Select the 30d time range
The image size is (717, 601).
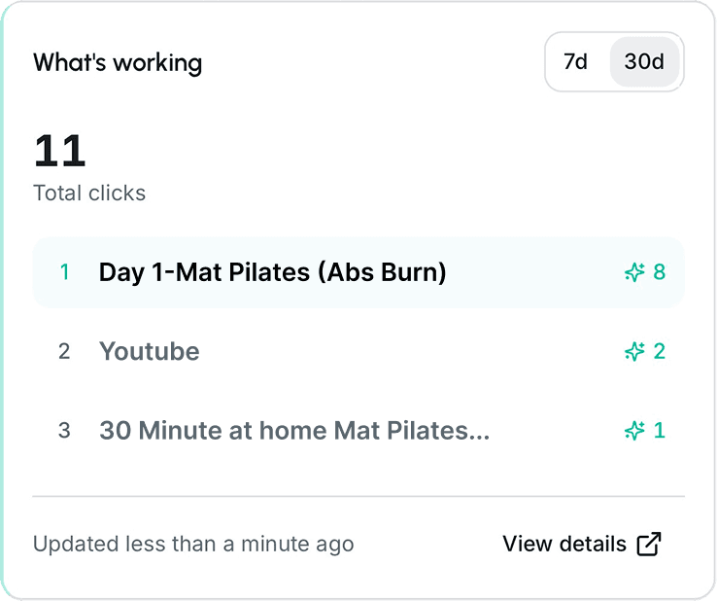point(644,62)
